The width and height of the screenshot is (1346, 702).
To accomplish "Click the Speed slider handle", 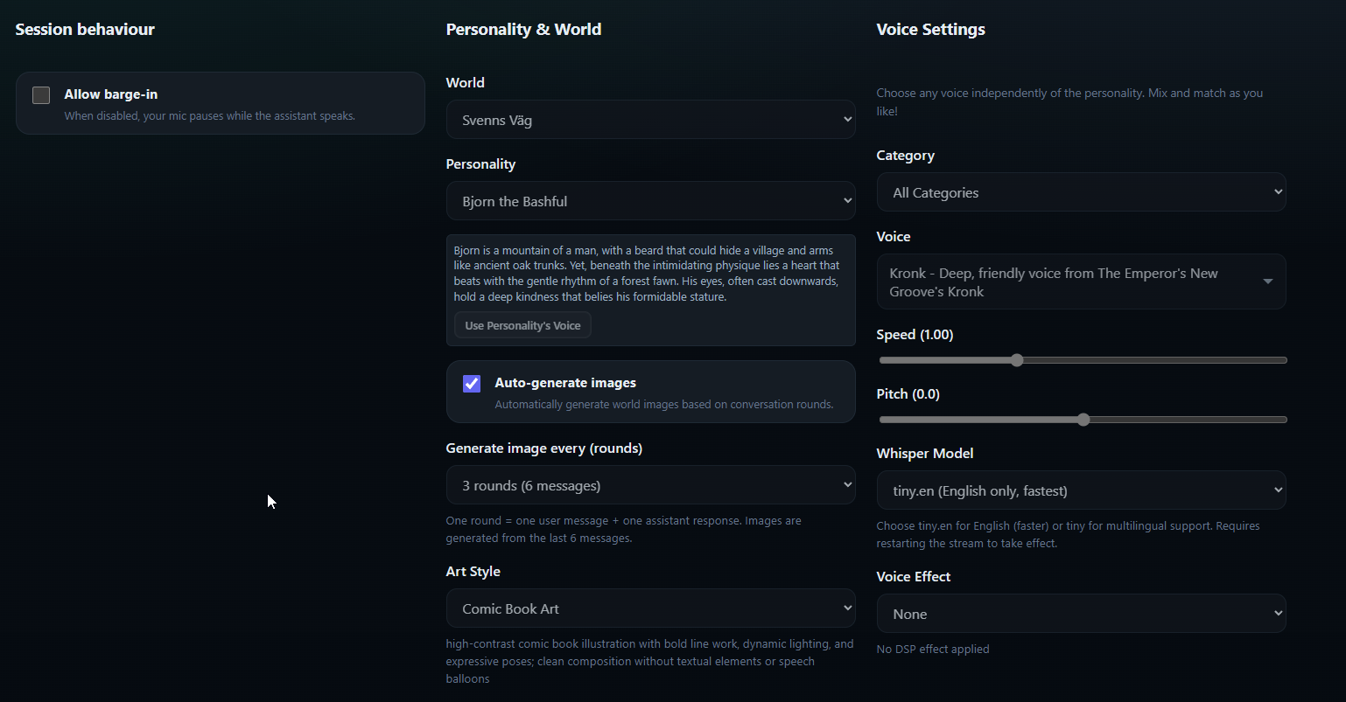I will coord(1015,359).
